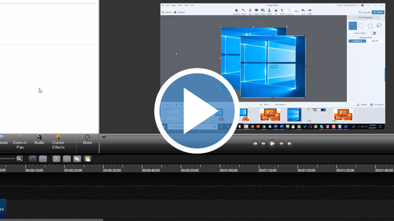Click the preview playhead scrubber handle
The width and height of the screenshot is (394, 221).
pos(103,136)
